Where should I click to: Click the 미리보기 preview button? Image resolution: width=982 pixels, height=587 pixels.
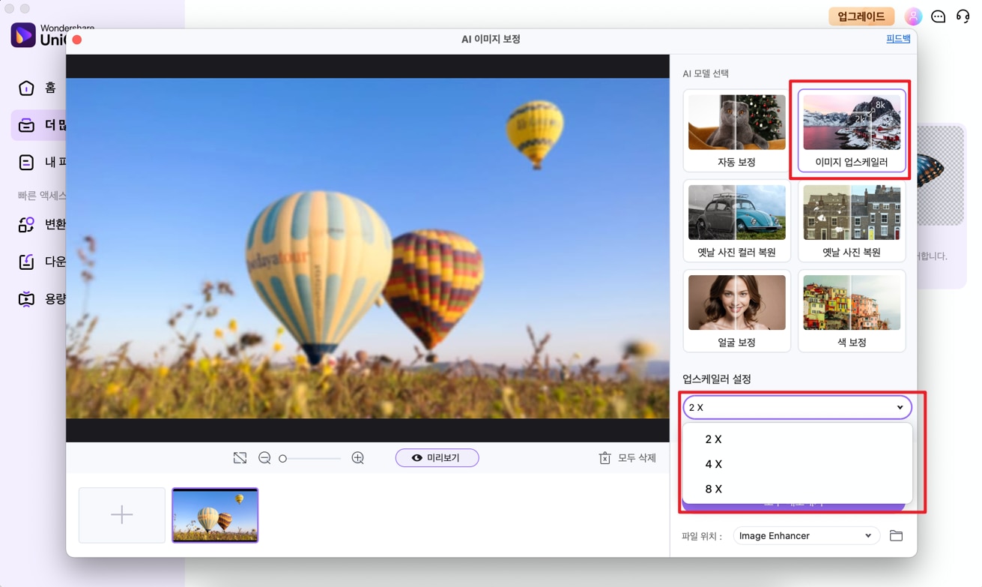pos(437,457)
